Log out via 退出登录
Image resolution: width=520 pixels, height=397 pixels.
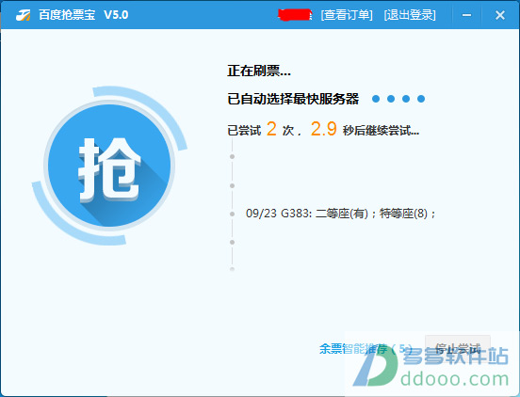[x=410, y=15]
